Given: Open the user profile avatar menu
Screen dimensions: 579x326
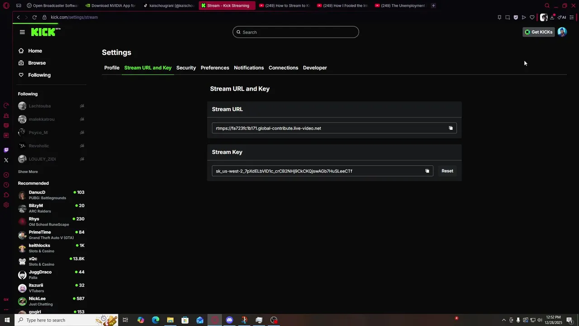Looking at the screenshot, I should 562,32.
